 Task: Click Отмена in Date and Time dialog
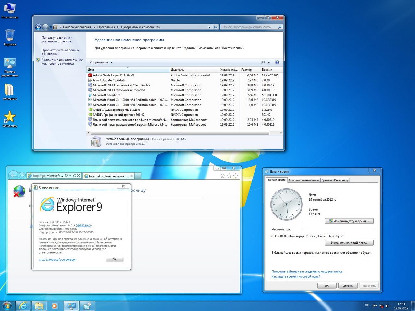348,286
